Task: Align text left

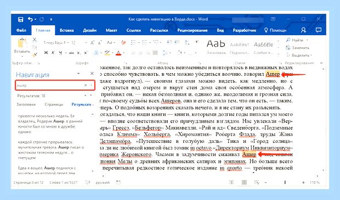Action: [133, 53]
